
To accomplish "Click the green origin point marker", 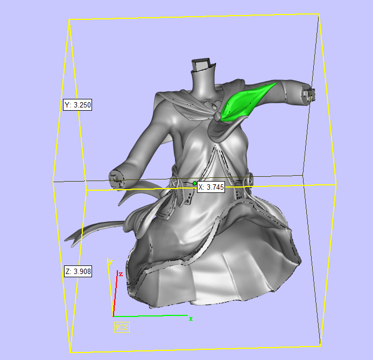I will point(195,183).
